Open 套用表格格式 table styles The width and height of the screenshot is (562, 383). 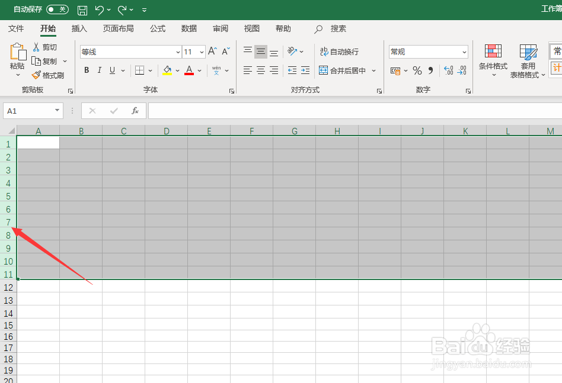pyautogui.click(x=528, y=61)
